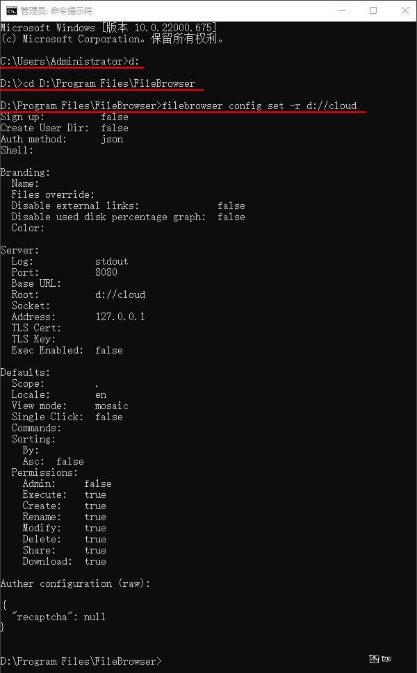Close the Command Prompt window

pyautogui.click(x=404, y=10)
